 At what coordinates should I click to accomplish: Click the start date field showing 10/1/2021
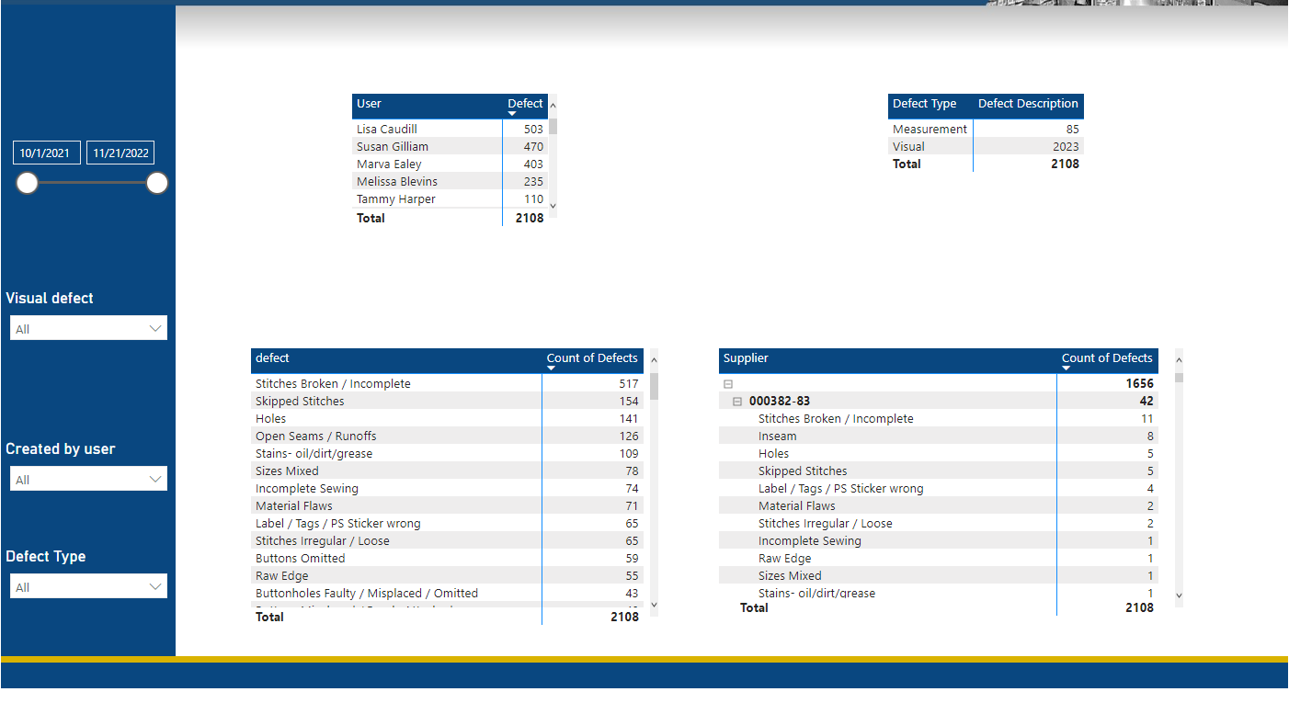click(46, 153)
